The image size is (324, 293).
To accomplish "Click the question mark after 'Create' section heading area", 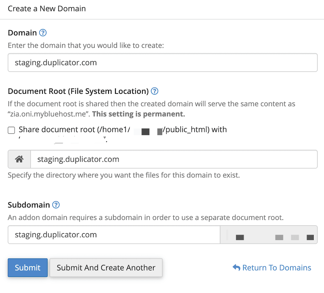I will [43, 33].
